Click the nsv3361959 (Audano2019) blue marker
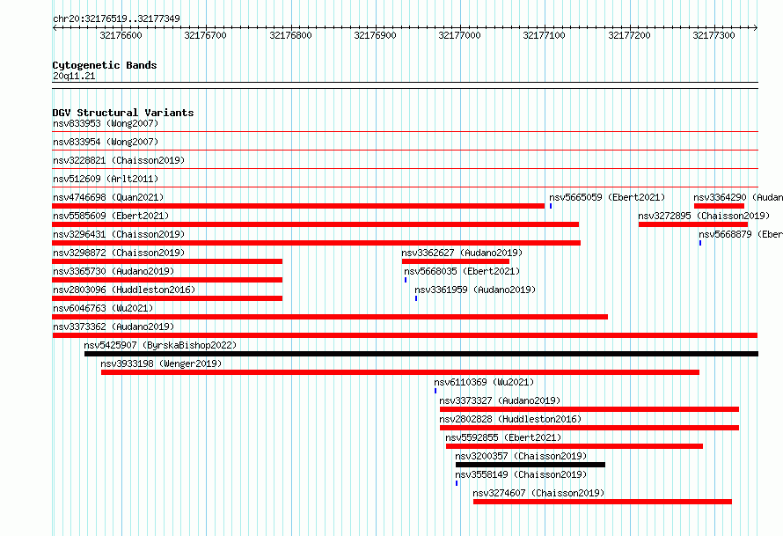 416,298
